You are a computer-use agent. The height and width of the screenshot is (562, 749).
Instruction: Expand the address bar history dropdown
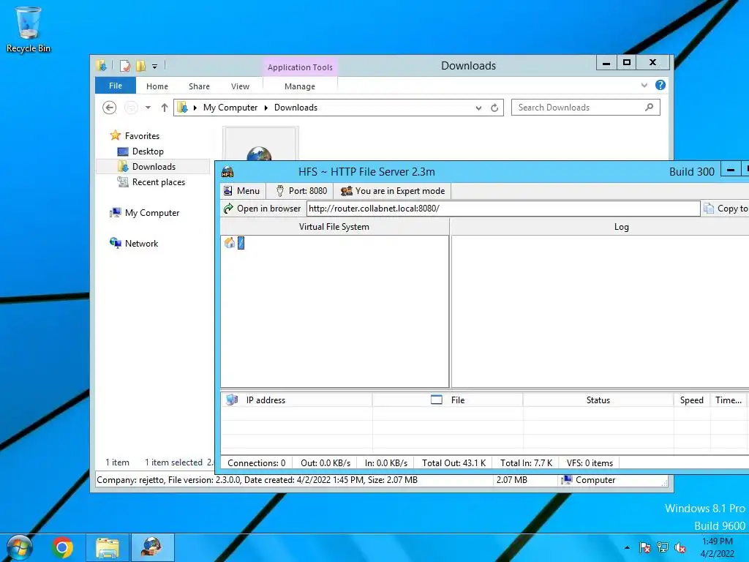pyautogui.click(x=478, y=108)
